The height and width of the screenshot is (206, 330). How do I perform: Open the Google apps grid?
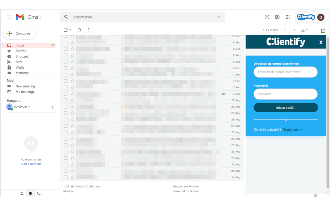coord(288,17)
